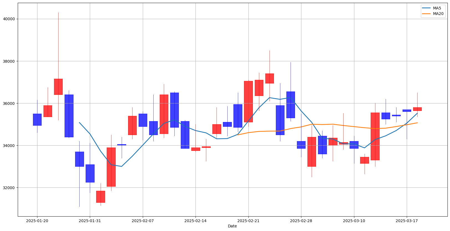Click the first blue candle at 2025-01-20
The image size is (450, 231).
(x=37, y=120)
